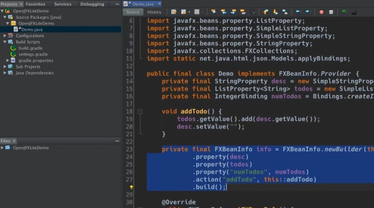
Task: Click the Sub Projects folder icon
Action: click(10, 67)
